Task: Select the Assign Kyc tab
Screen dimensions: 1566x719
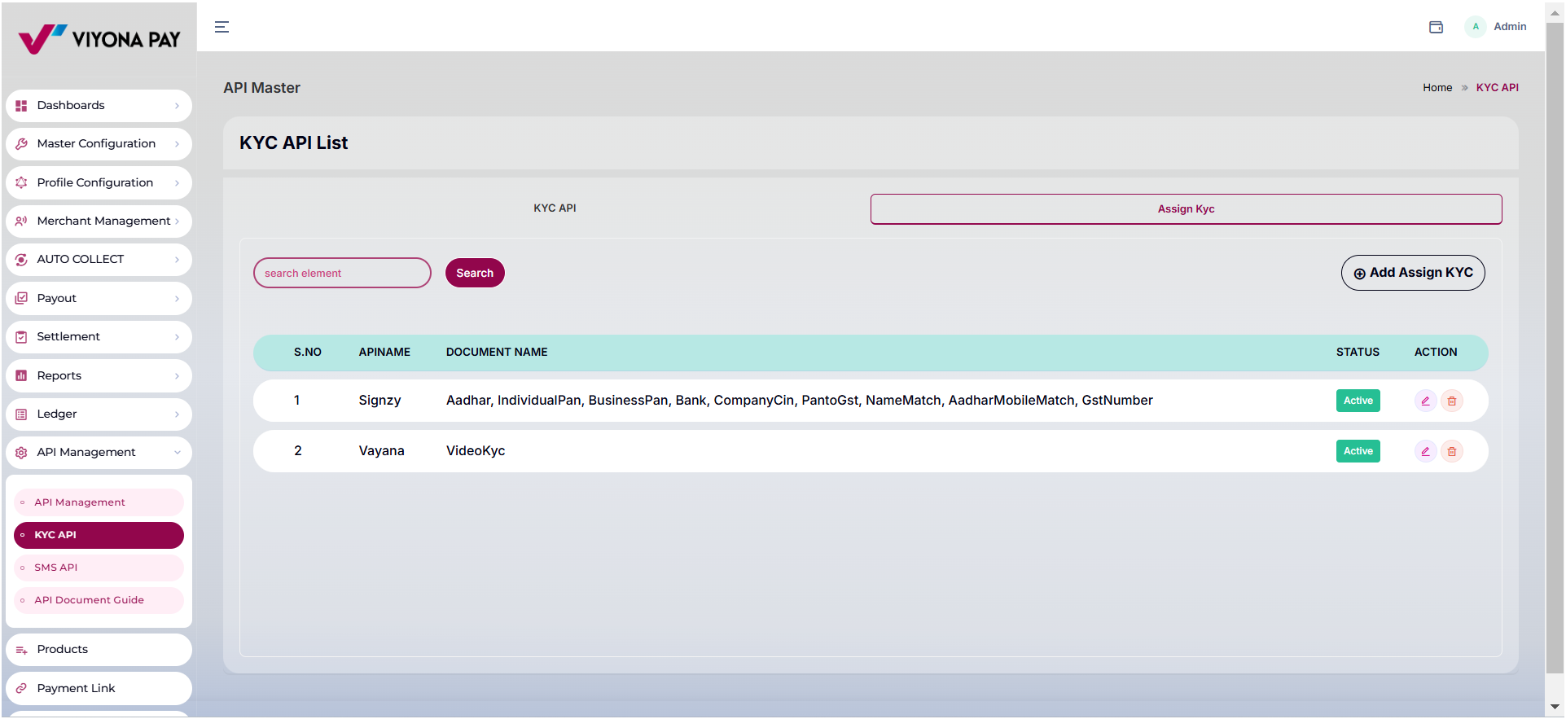Action: pos(1186,209)
